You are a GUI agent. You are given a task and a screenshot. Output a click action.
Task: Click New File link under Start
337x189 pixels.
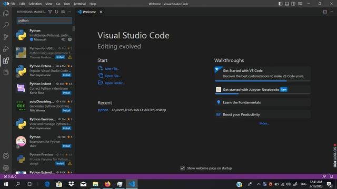tap(112, 69)
